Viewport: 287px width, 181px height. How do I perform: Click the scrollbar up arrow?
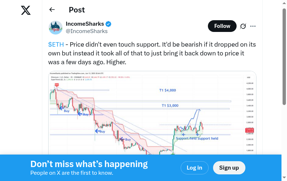click(x=284, y=3)
